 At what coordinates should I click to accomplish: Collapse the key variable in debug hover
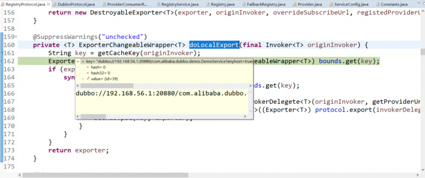pyautogui.click(x=78, y=61)
